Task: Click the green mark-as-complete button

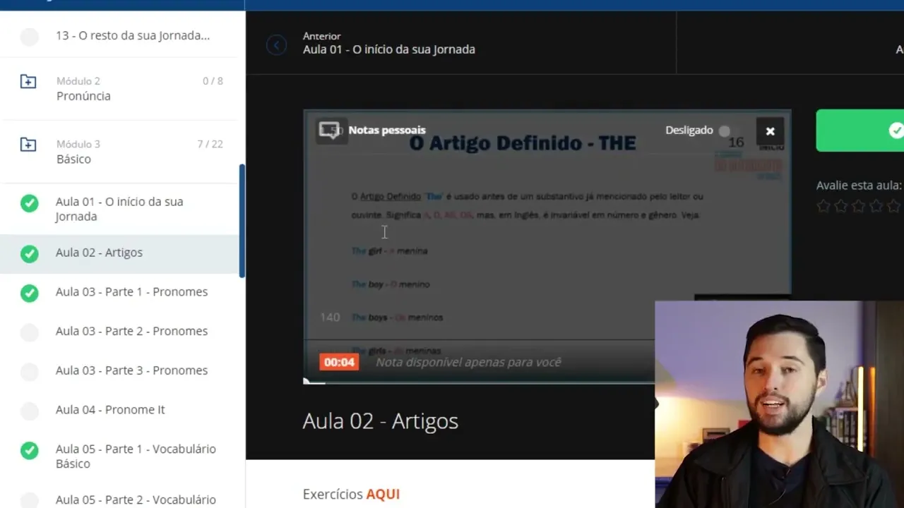Action: (x=860, y=131)
